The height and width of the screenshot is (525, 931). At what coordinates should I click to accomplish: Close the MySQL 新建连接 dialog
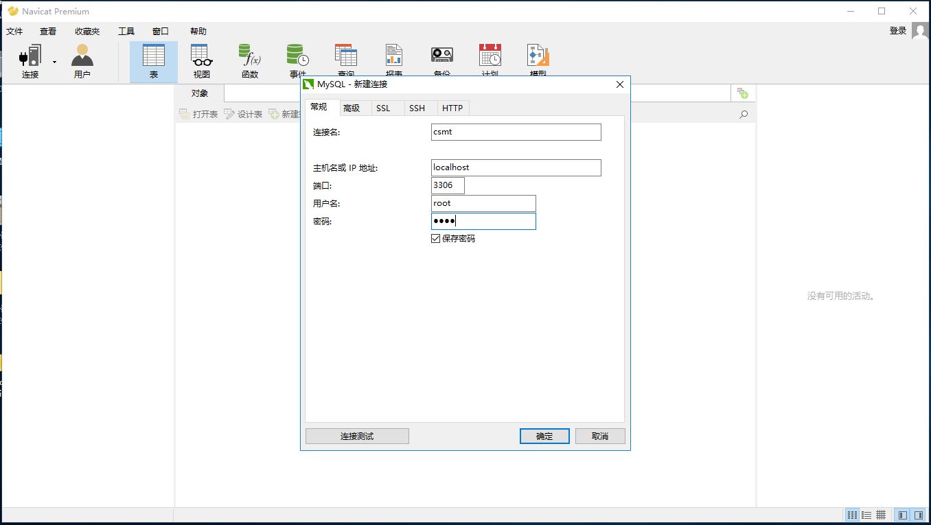coord(620,84)
